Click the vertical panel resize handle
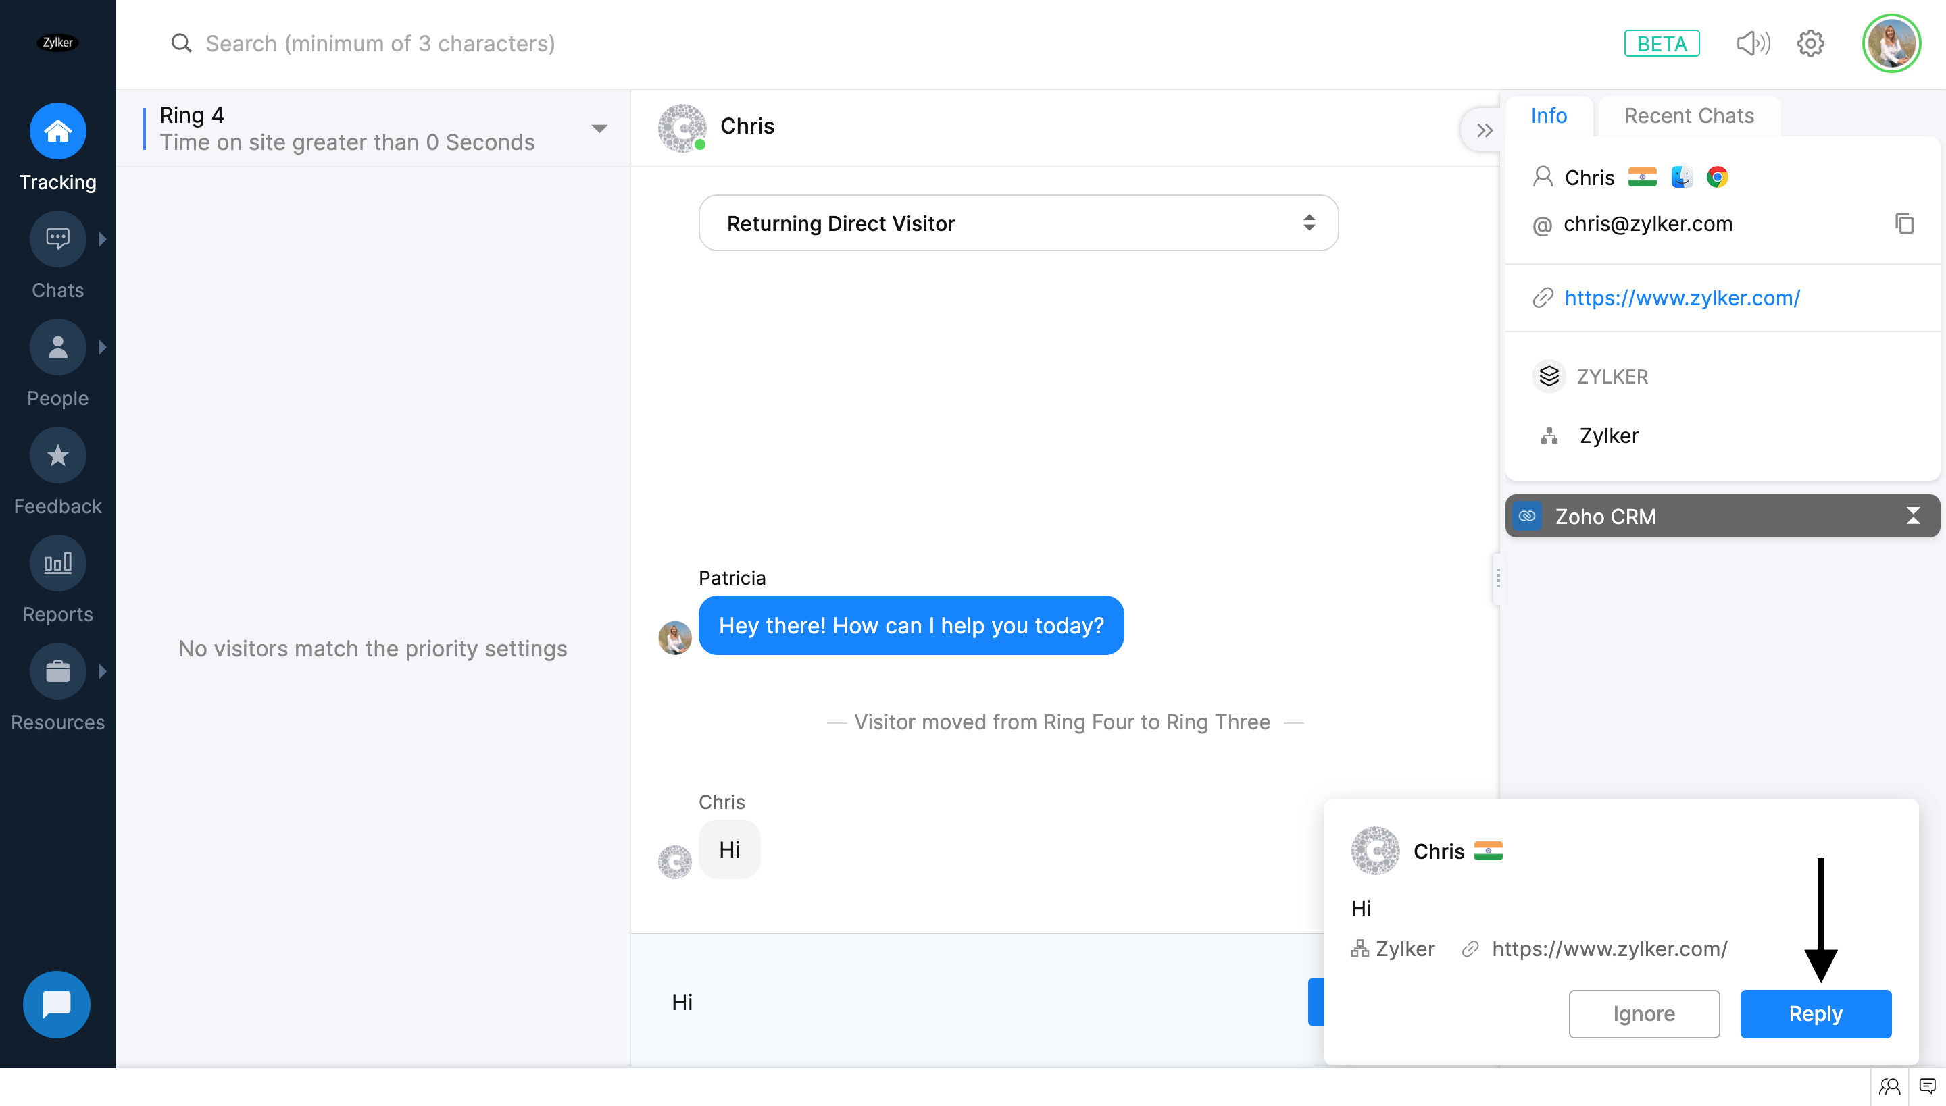Image resolution: width=1946 pixels, height=1106 pixels. (x=1498, y=579)
